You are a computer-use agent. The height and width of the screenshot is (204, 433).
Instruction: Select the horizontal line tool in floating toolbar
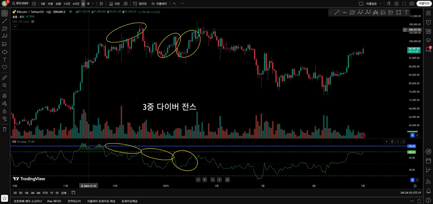[x=345, y=12]
